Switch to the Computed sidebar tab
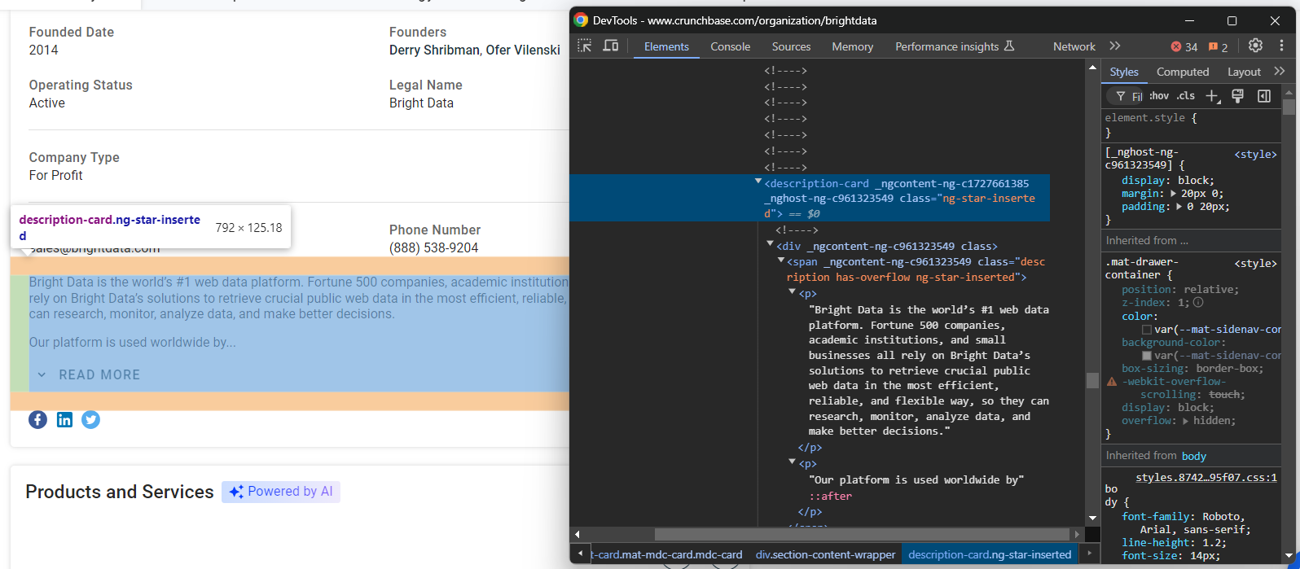 1182,72
